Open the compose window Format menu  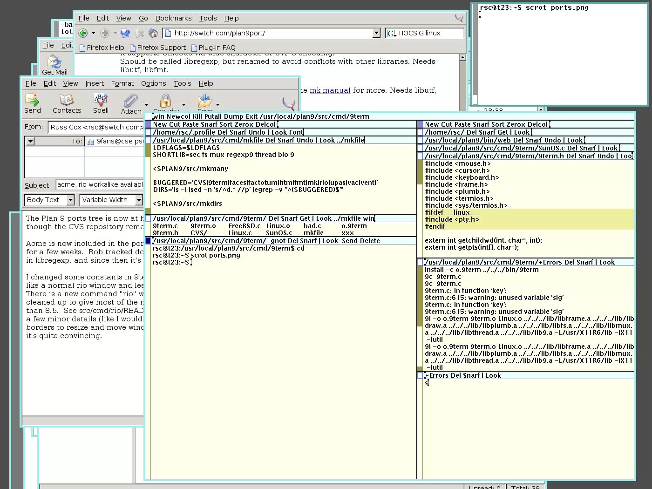[122, 83]
